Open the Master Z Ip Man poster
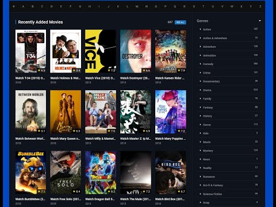The height and width of the screenshot is (207, 276). coord(136,112)
